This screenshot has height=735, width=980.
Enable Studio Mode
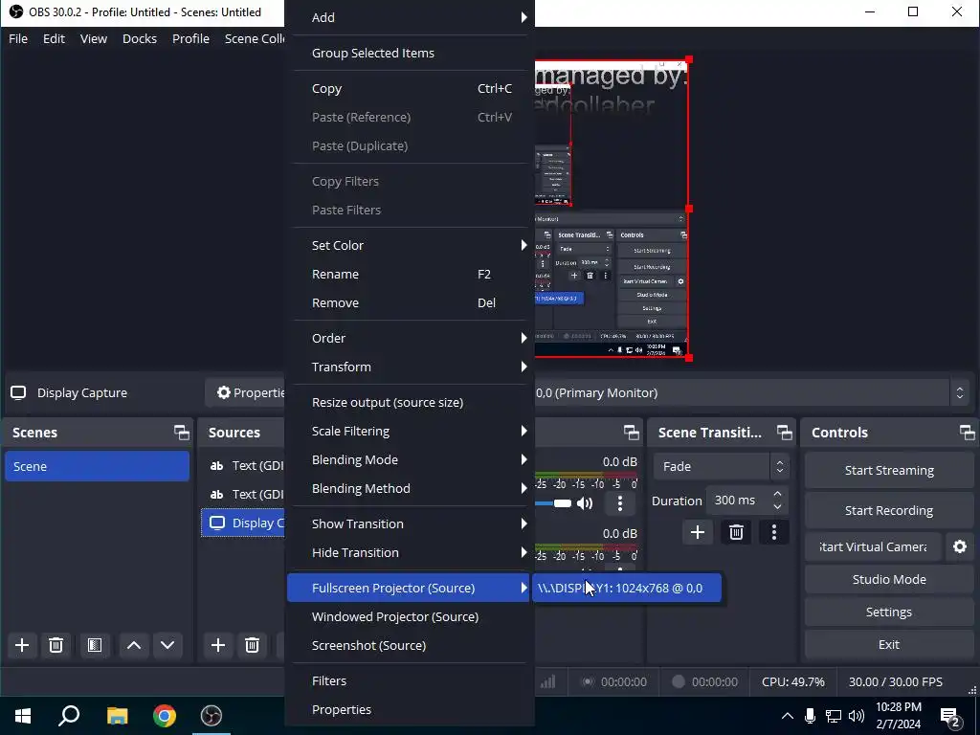(x=889, y=579)
